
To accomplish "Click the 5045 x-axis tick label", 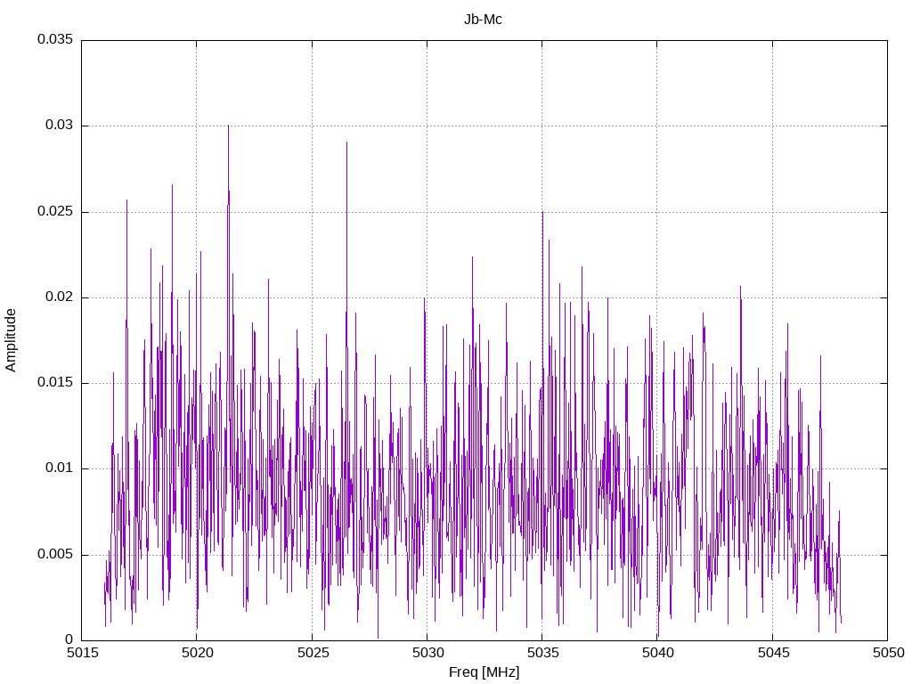I will pos(774,653).
